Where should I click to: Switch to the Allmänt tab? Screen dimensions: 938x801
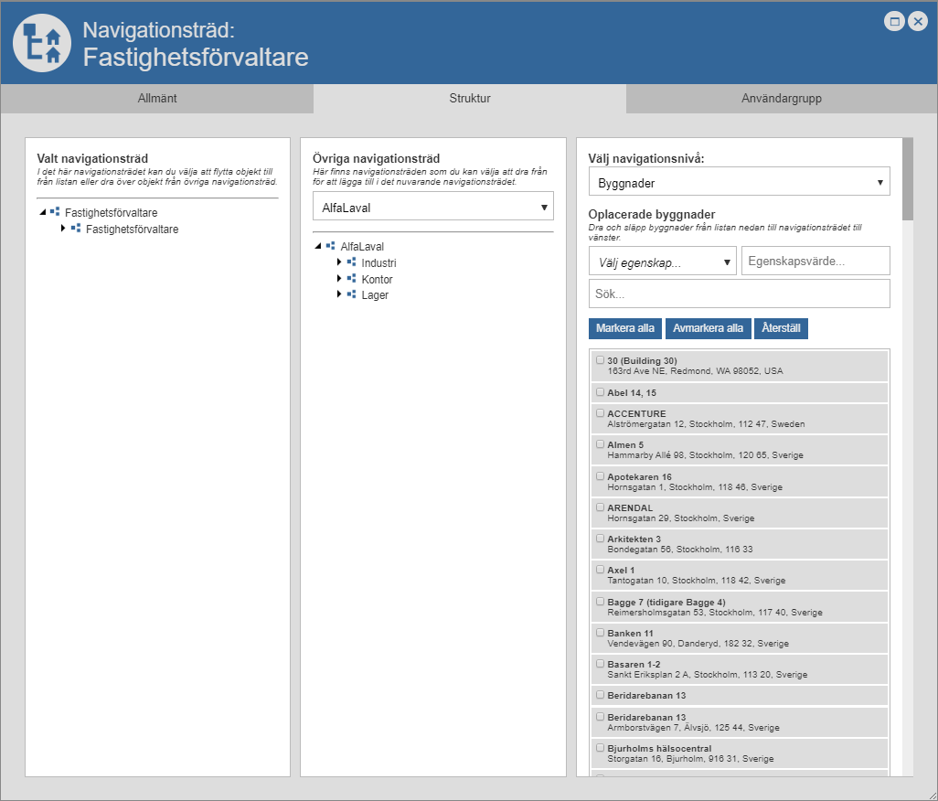157,99
